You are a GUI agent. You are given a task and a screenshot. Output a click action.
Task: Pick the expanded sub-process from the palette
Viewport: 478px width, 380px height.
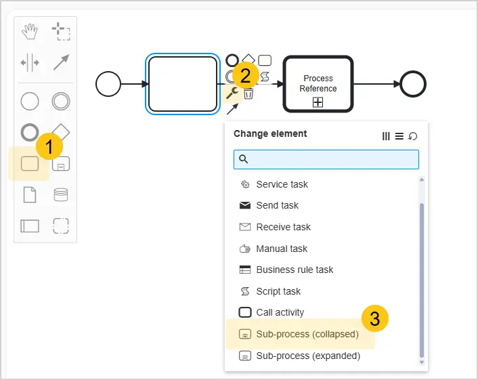pyautogui.click(x=61, y=164)
